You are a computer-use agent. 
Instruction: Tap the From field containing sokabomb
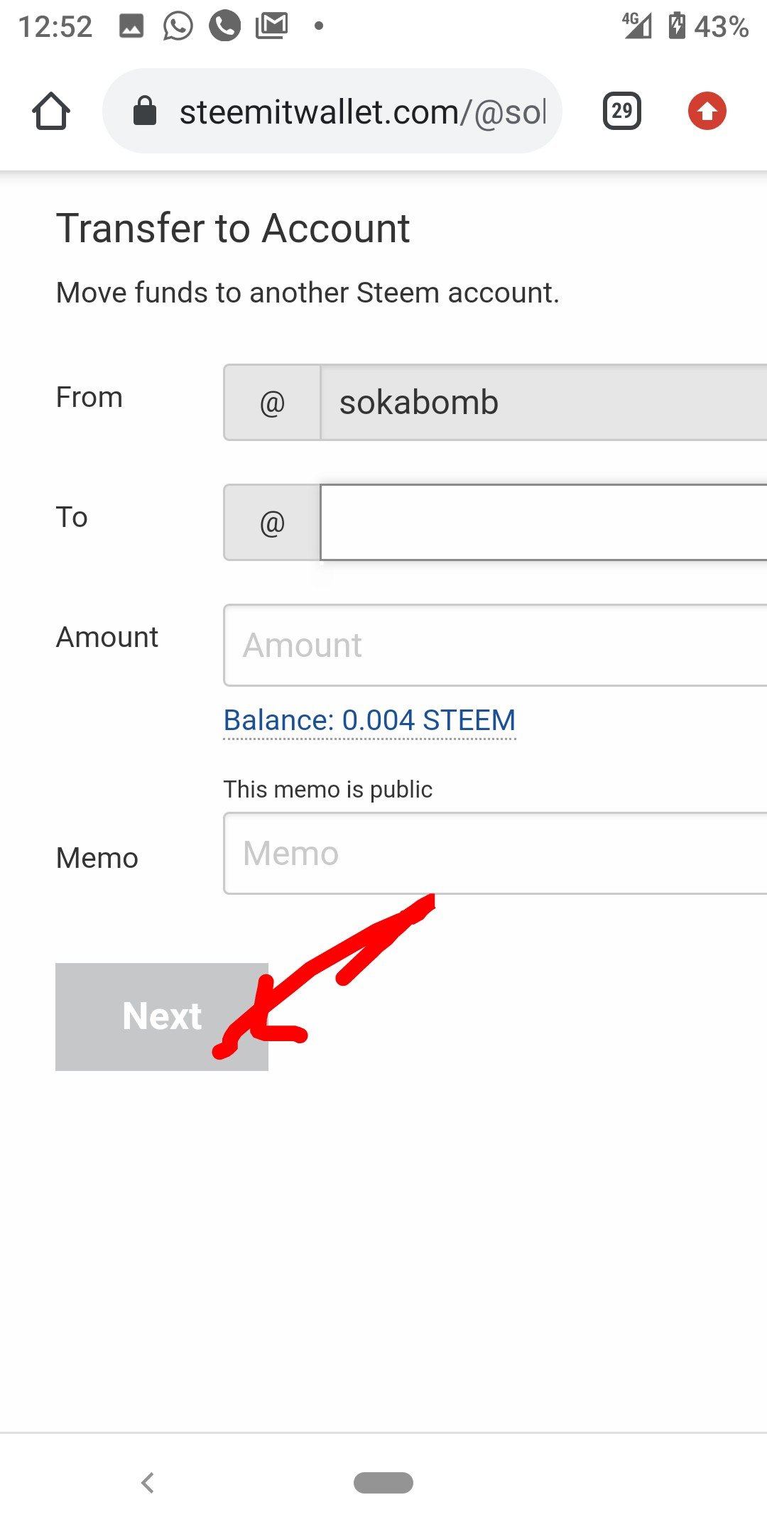click(x=543, y=403)
